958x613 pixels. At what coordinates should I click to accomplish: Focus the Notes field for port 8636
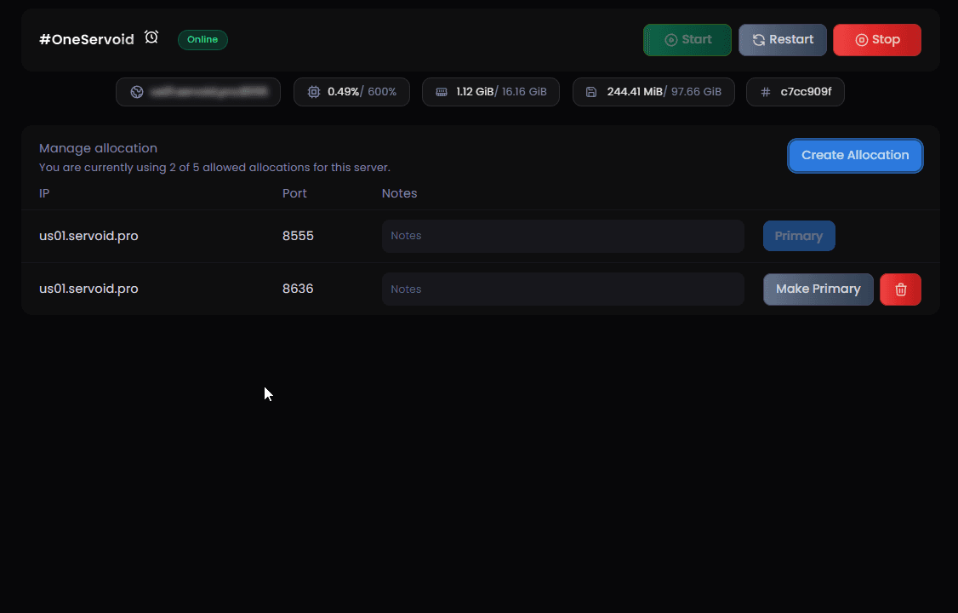562,289
